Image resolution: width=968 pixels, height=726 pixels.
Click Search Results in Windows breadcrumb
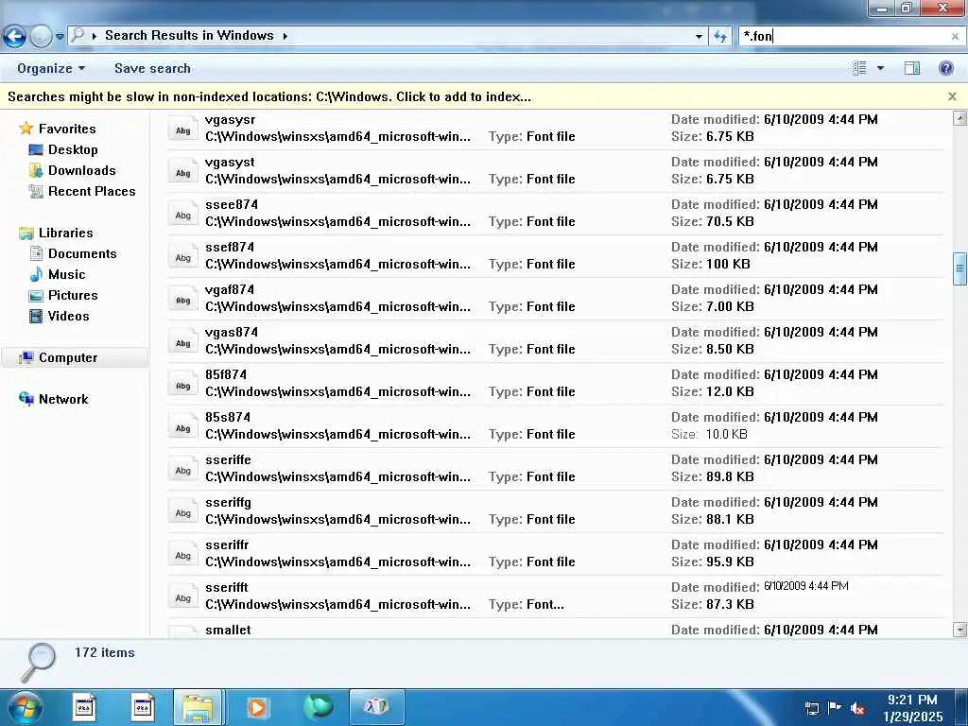pos(189,35)
